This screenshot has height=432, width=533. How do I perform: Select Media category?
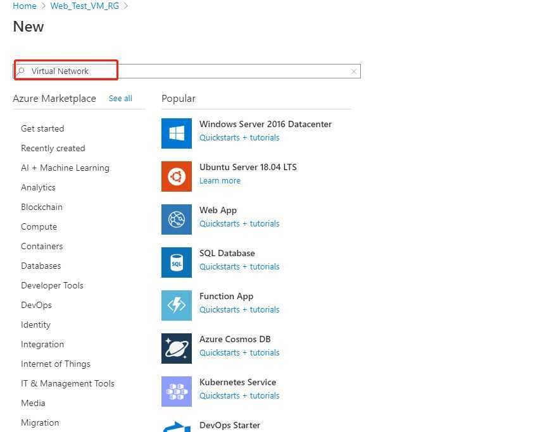33,403
